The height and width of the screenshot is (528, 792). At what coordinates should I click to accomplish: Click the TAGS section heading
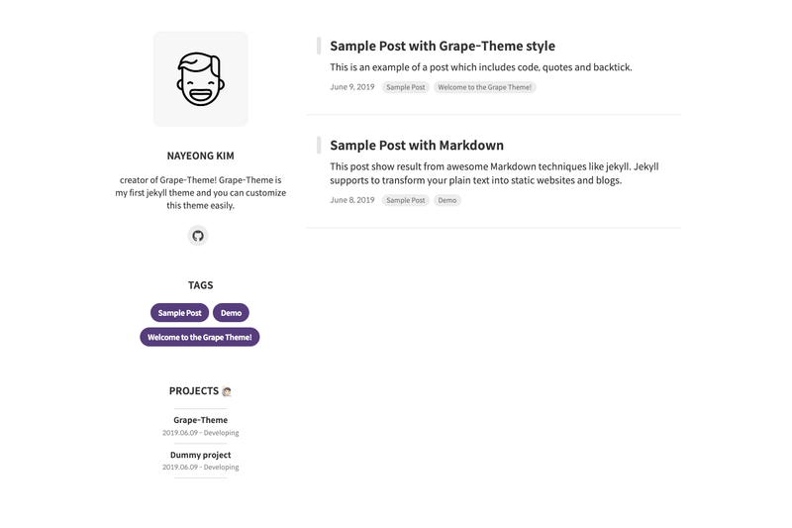click(x=201, y=285)
